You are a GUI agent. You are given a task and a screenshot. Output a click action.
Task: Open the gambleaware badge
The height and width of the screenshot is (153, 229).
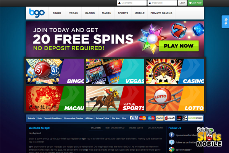click(195, 118)
